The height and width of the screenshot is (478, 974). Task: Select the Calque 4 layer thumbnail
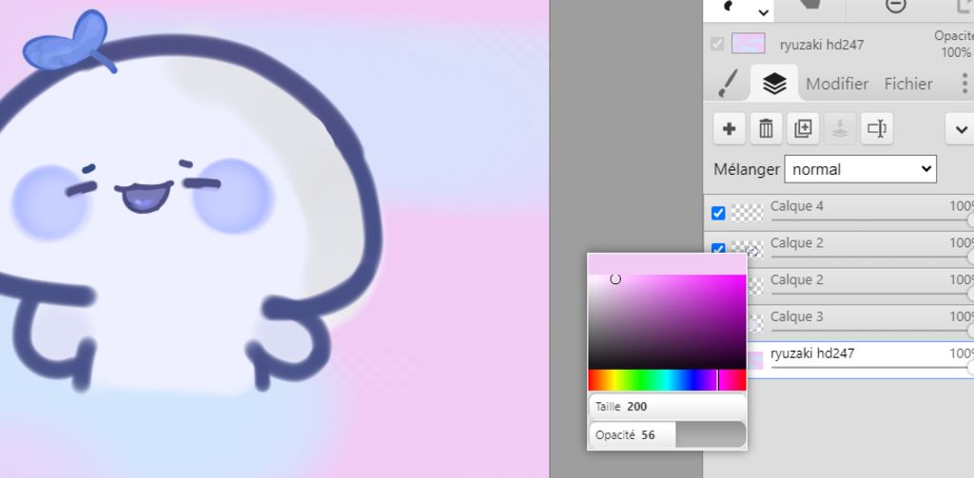tap(747, 213)
